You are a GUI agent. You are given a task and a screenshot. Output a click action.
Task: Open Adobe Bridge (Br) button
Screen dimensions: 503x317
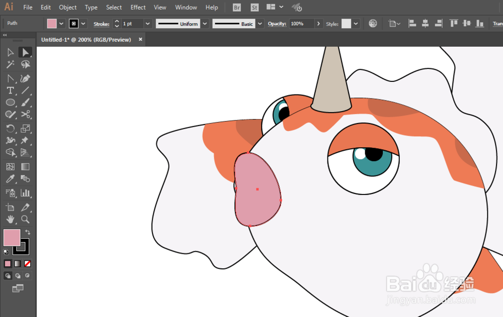[x=237, y=8]
